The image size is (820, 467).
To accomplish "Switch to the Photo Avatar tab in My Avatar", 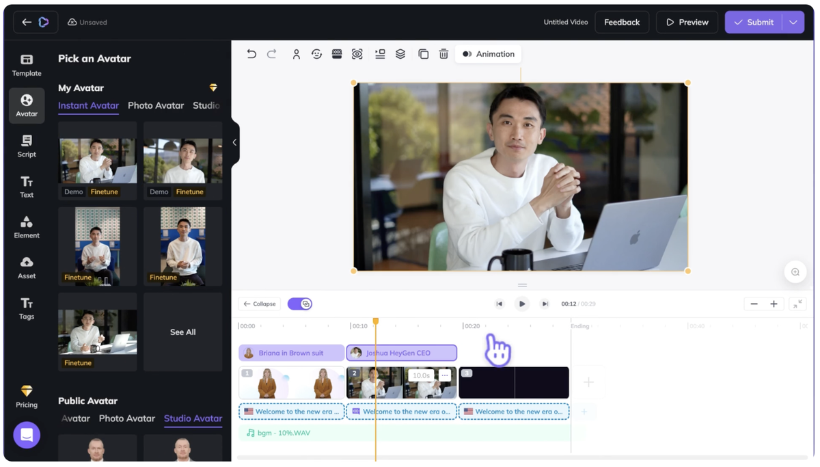I will [x=156, y=105].
